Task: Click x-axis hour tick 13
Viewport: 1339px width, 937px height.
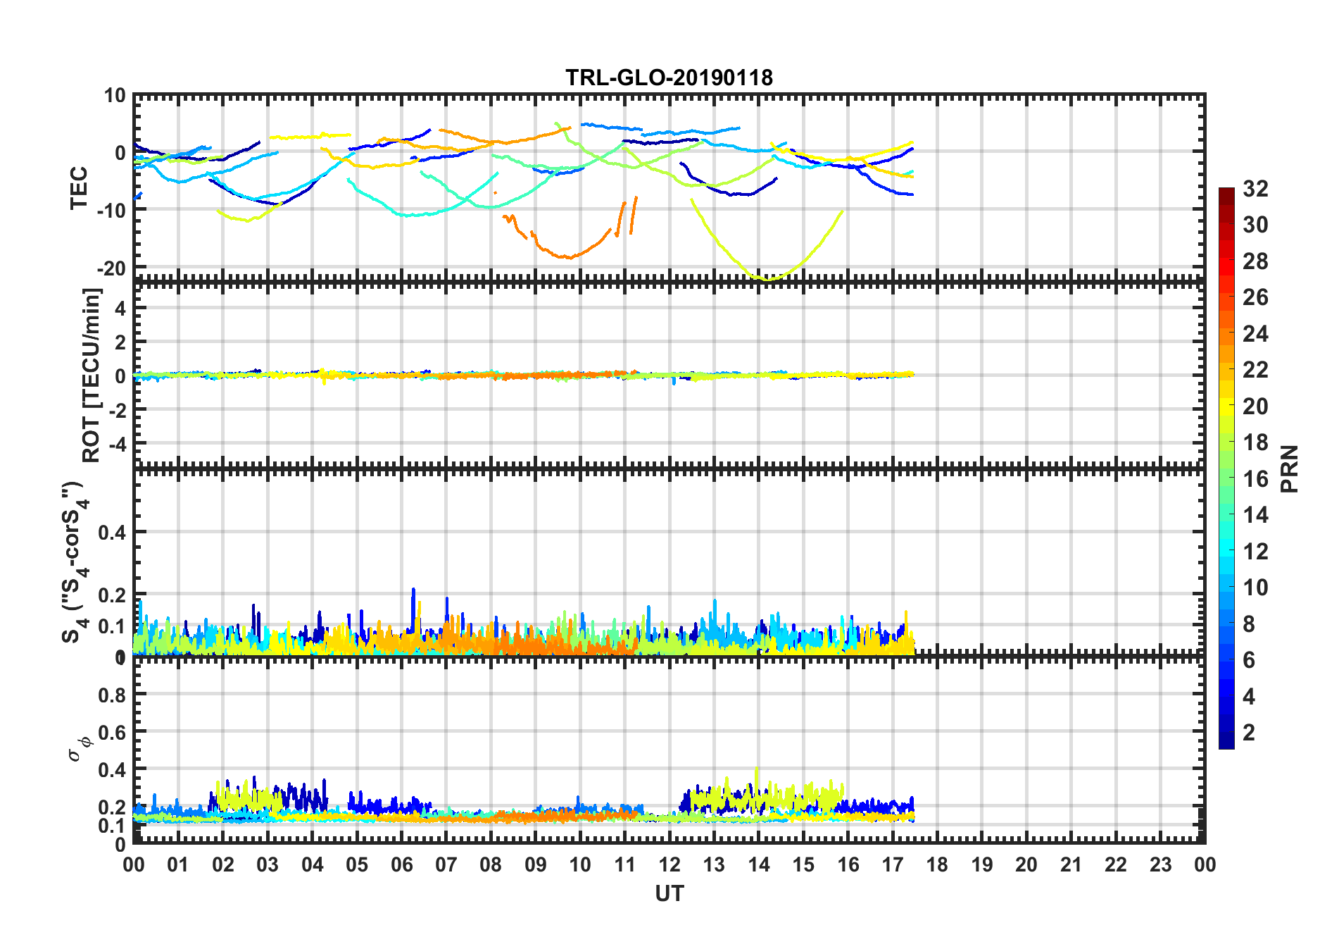Action: pos(714,864)
